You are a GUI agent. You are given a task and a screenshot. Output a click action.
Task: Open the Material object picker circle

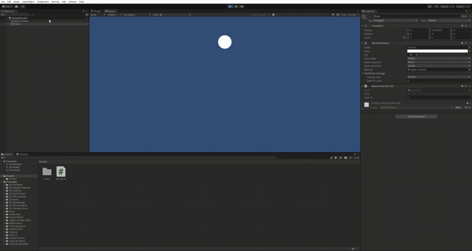click(x=469, y=70)
